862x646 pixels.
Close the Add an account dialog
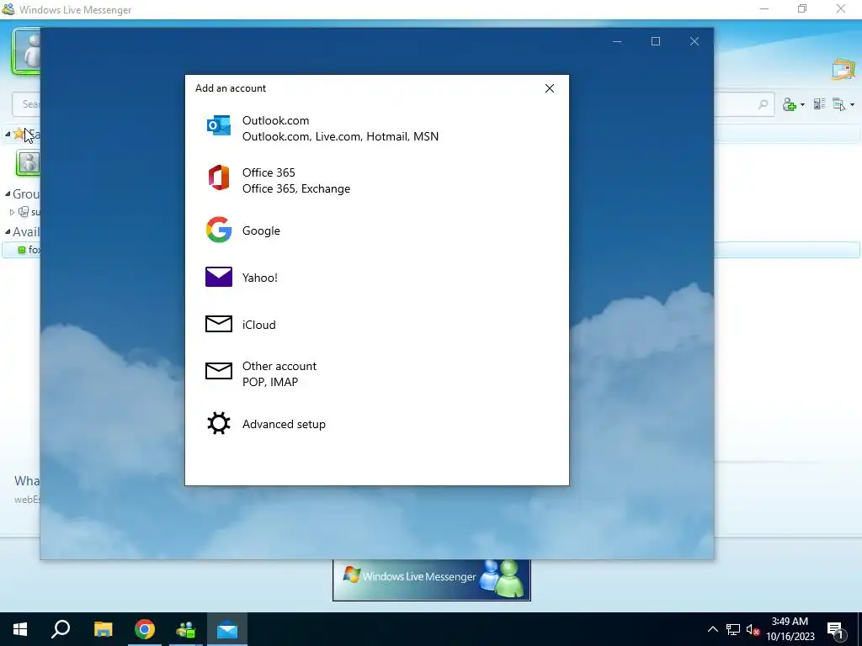(549, 88)
